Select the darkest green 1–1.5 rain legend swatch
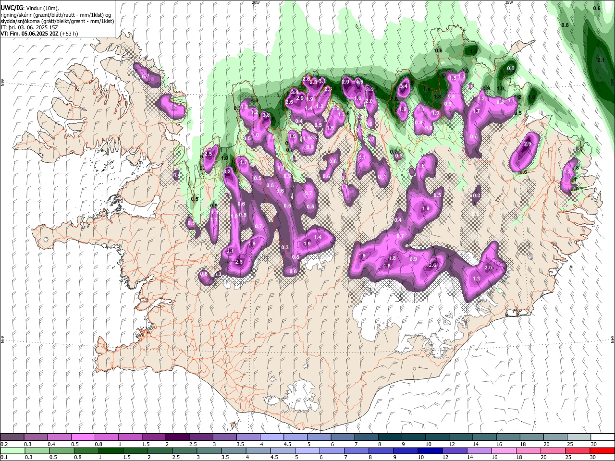The image size is (615, 461). [111, 450]
